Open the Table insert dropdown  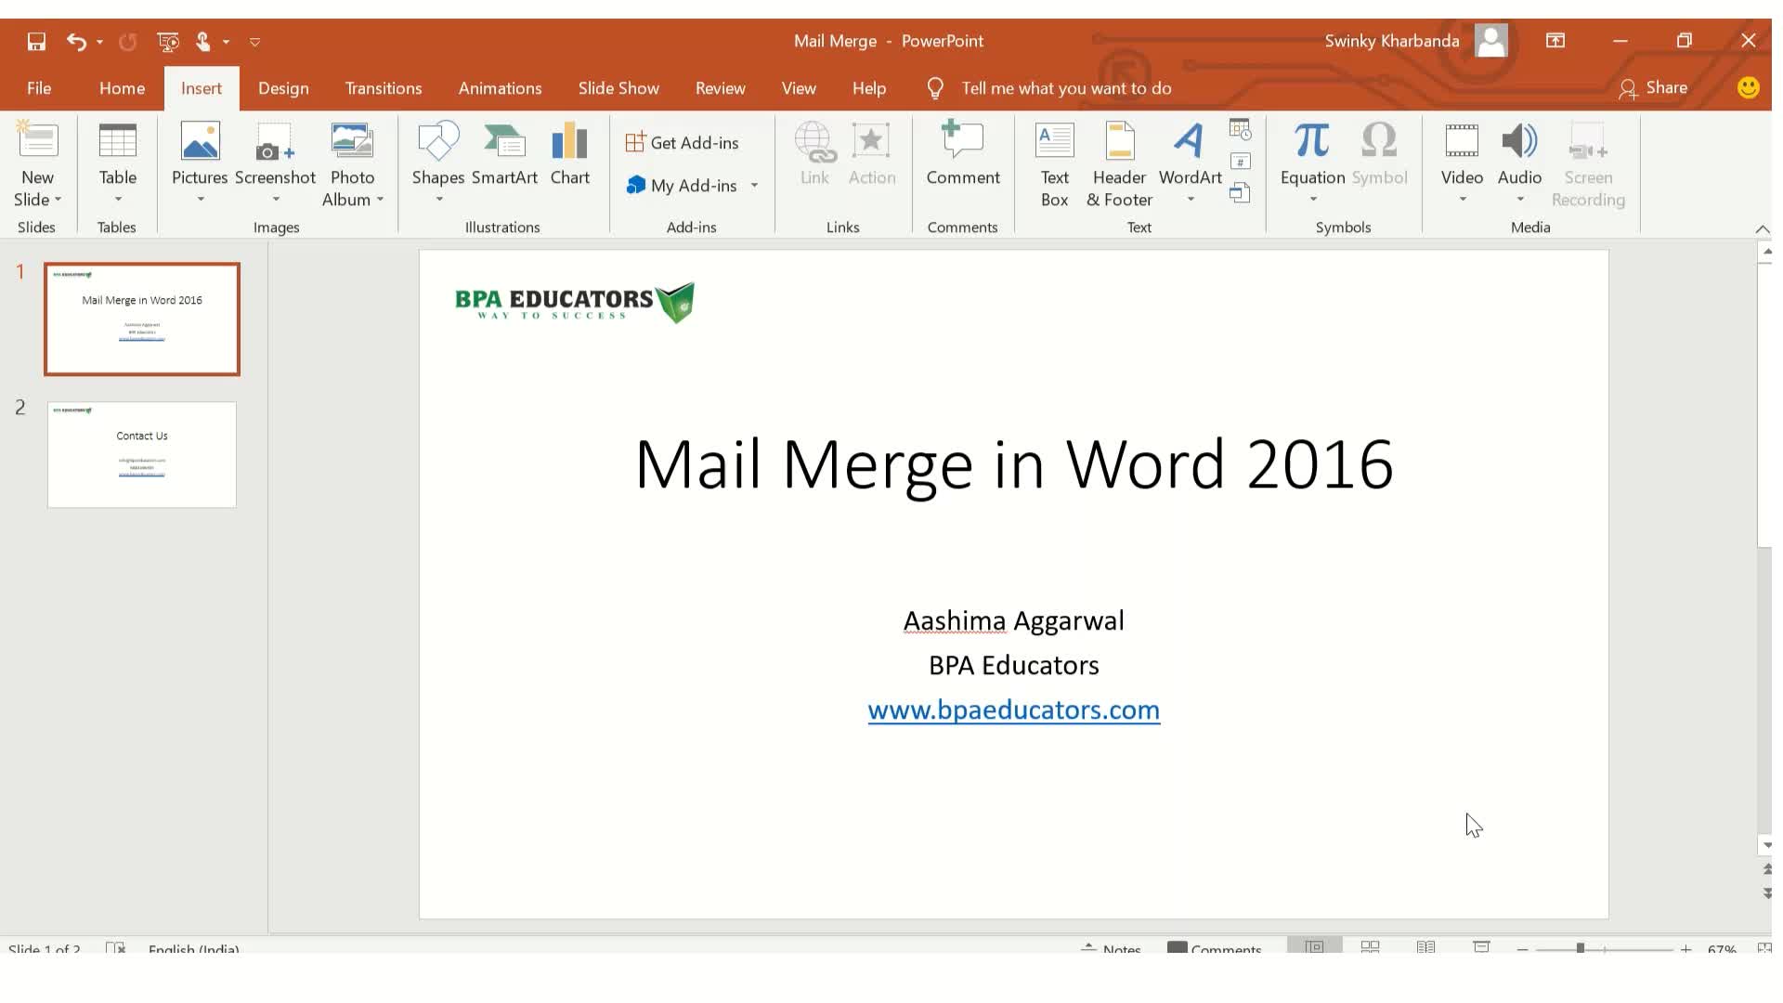coord(118,163)
